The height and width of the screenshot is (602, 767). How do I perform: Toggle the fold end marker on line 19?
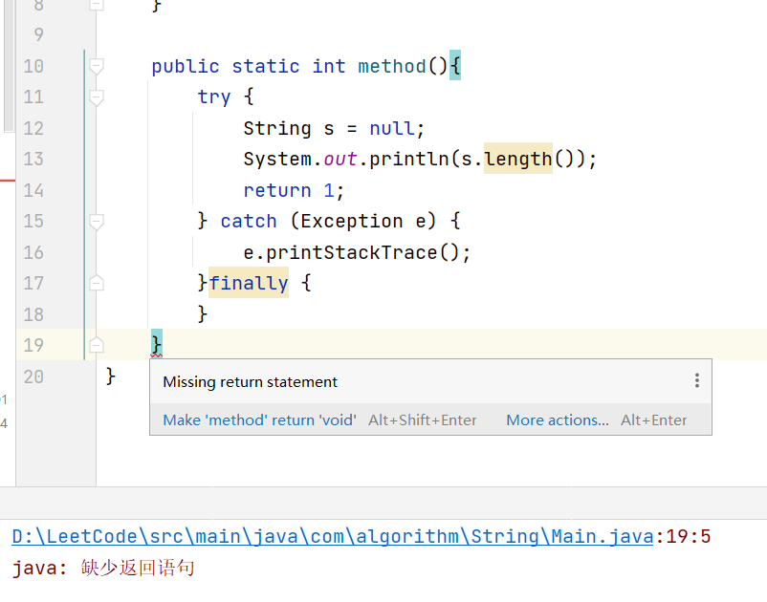97,345
